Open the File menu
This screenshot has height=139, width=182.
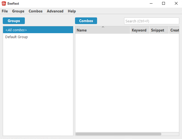[x=5, y=11]
